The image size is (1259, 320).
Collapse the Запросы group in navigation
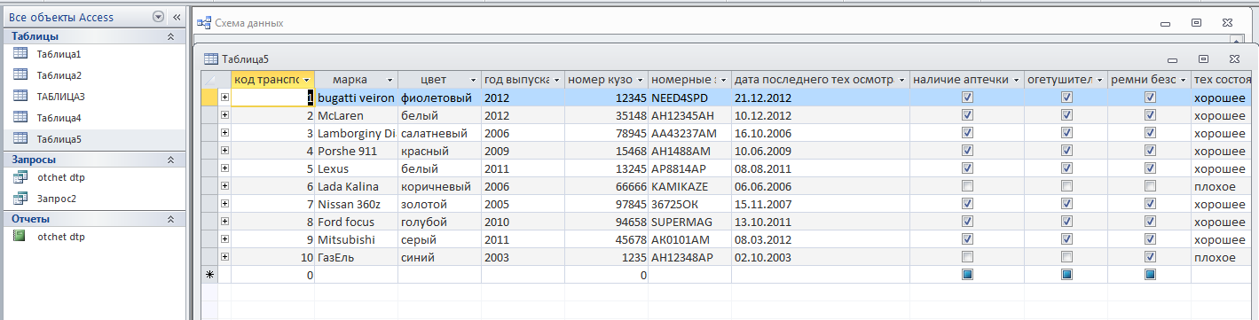(x=170, y=160)
